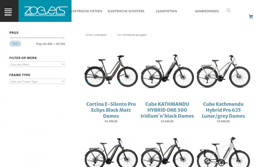Select the Cortina E-Silento bike image
The image size is (260, 167).
click(x=111, y=71)
